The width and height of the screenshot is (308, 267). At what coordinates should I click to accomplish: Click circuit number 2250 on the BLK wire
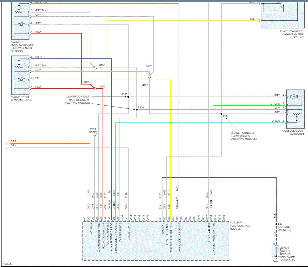point(160,195)
